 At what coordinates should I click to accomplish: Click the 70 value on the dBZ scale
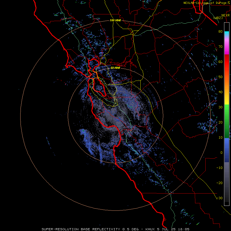click(220, 47)
